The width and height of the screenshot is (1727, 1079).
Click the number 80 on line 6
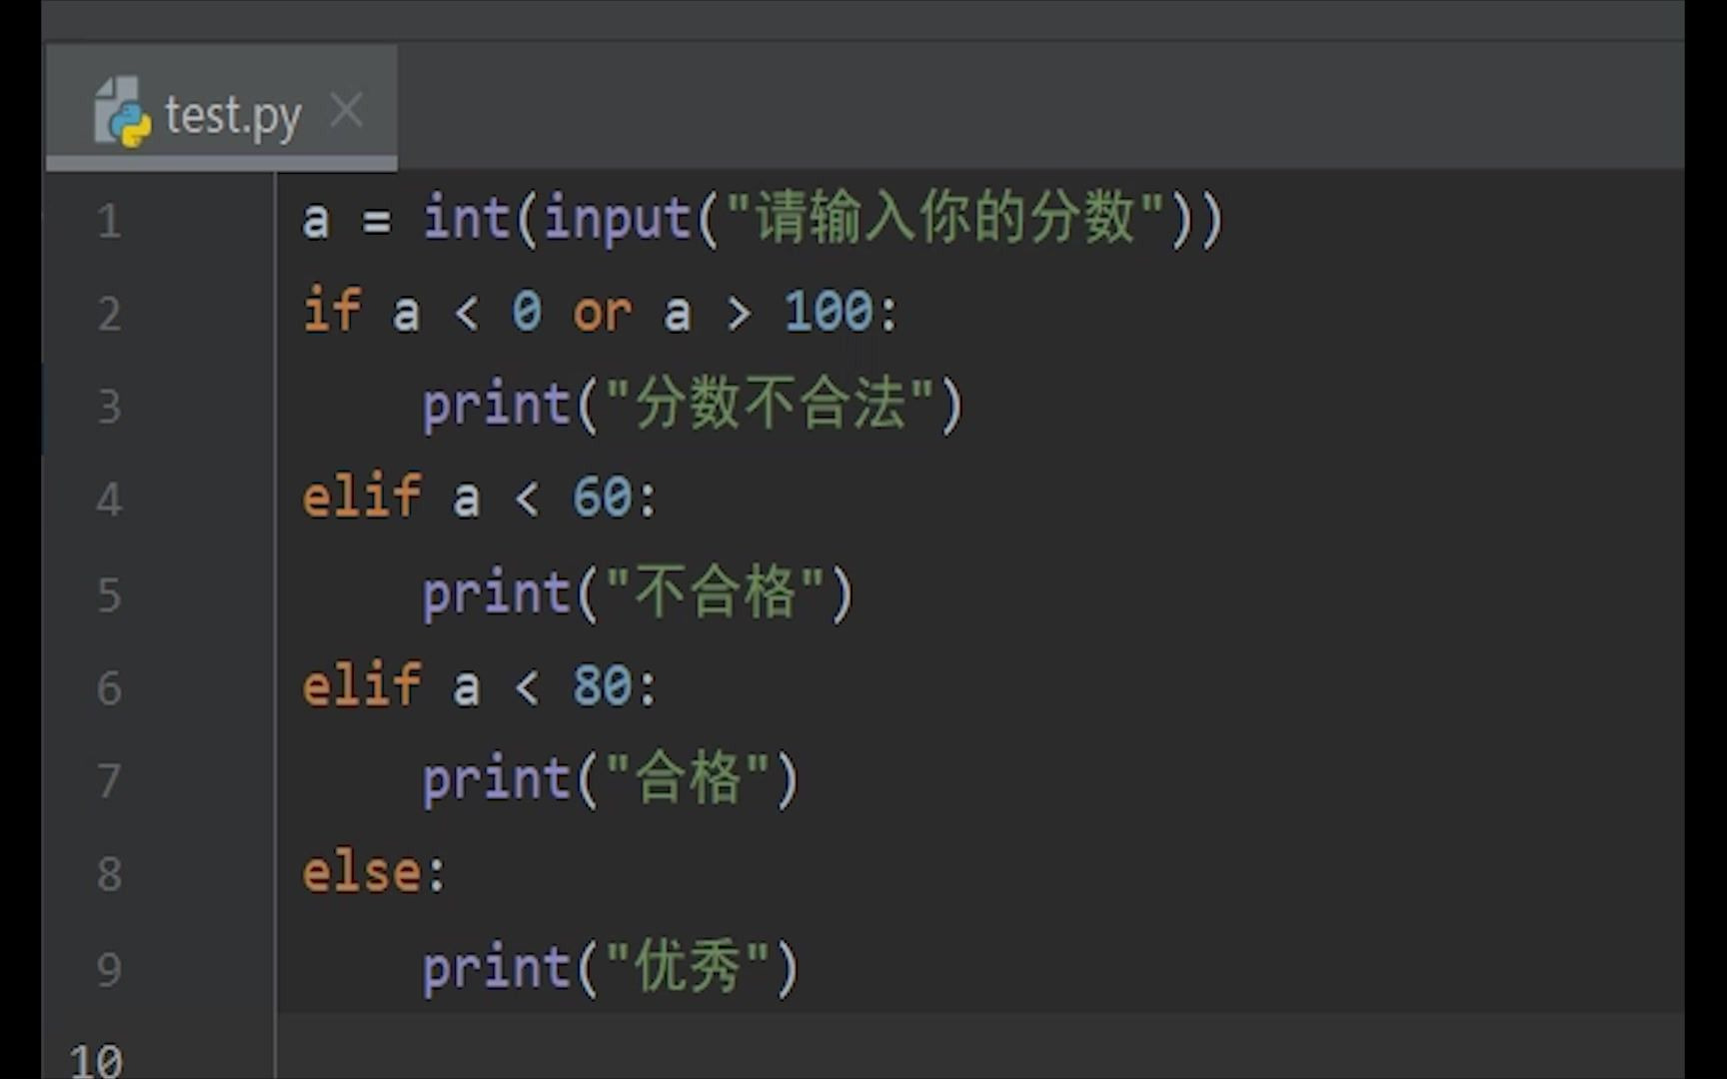pyautogui.click(x=602, y=685)
